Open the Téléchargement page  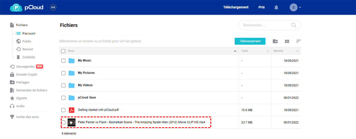click(x=236, y=7)
